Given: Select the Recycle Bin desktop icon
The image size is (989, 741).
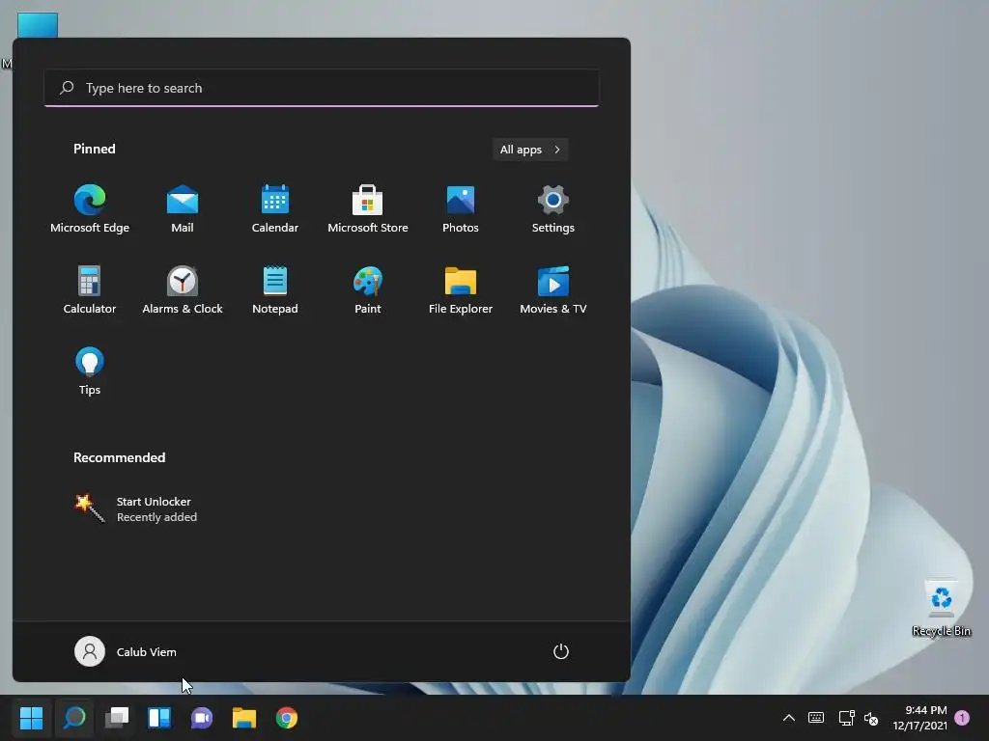Looking at the screenshot, I should (941, 608).
